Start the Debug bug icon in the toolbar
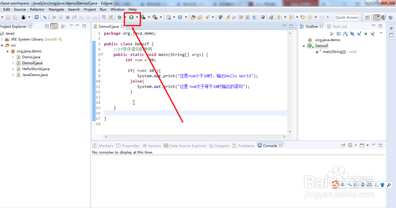Image resolution: width=396 pixels, height=208 pixels. (x=120, y=17)
